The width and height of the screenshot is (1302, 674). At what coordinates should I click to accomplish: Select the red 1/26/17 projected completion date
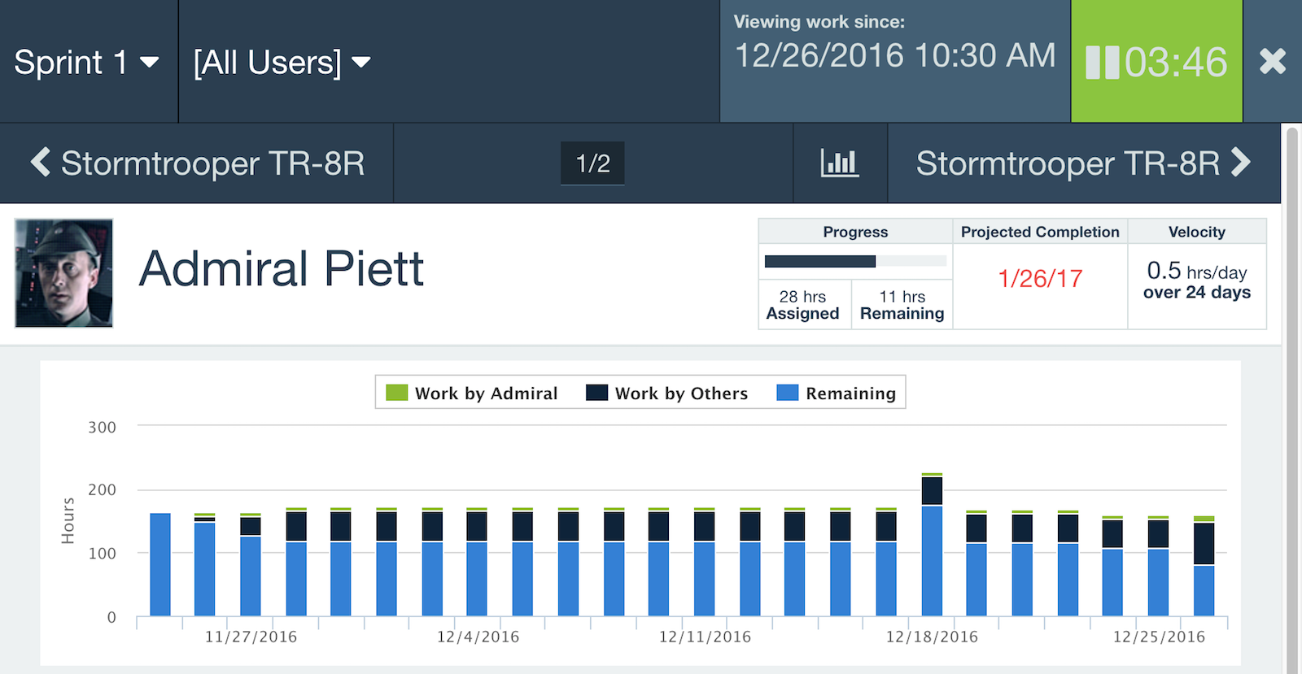pos(1040,279)
